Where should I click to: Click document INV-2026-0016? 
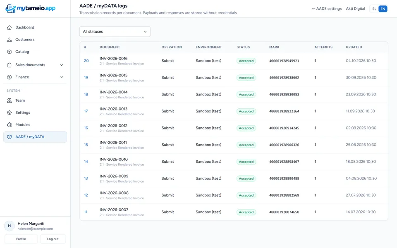click(x=113, y=58)
